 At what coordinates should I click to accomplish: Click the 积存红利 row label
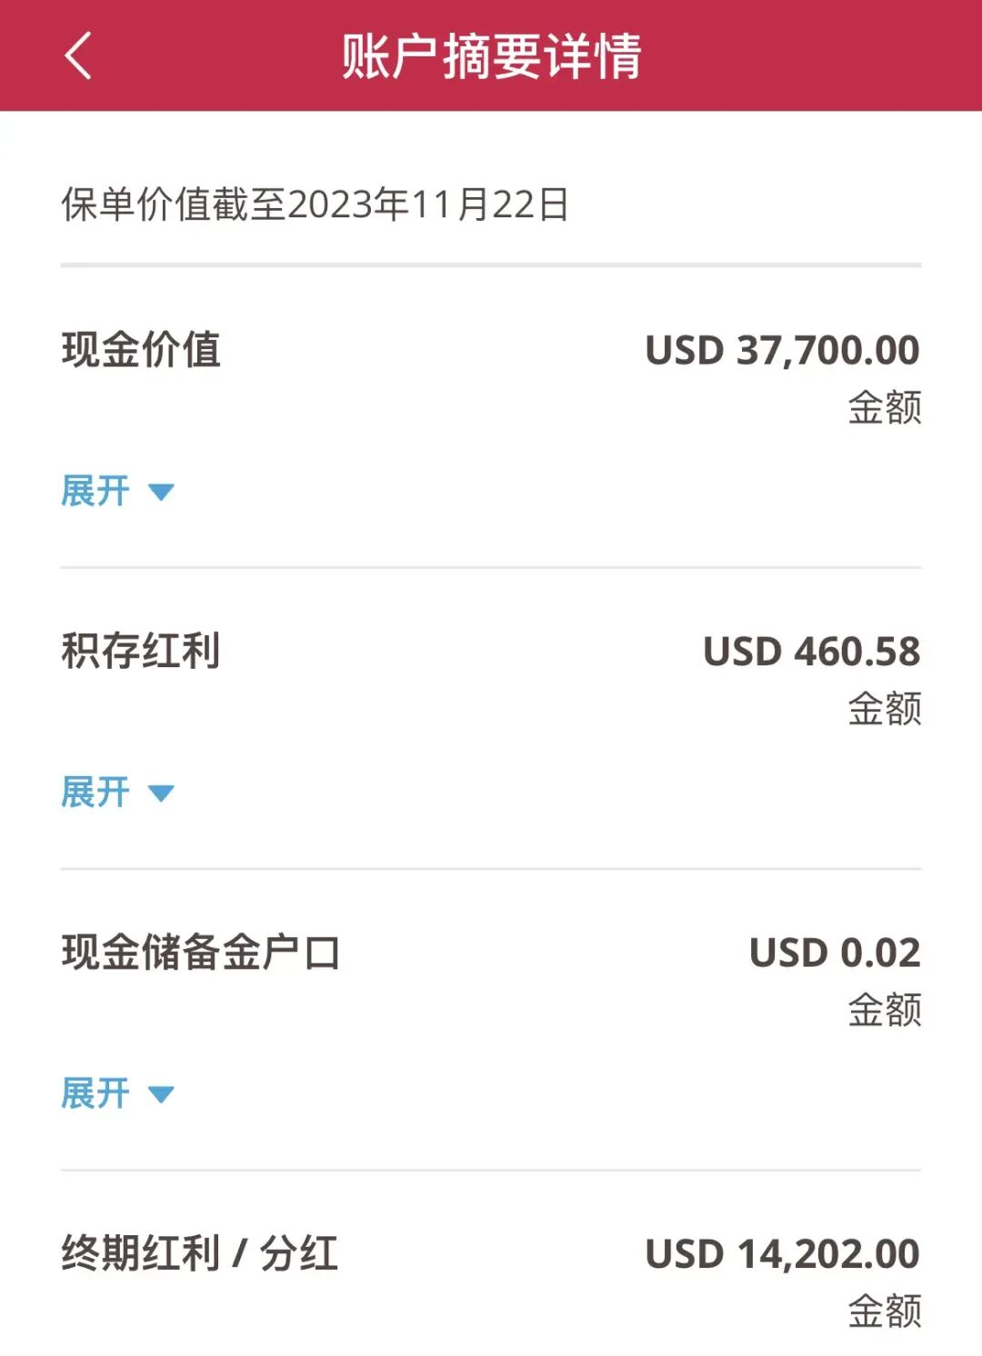click(x=141, y=651)
